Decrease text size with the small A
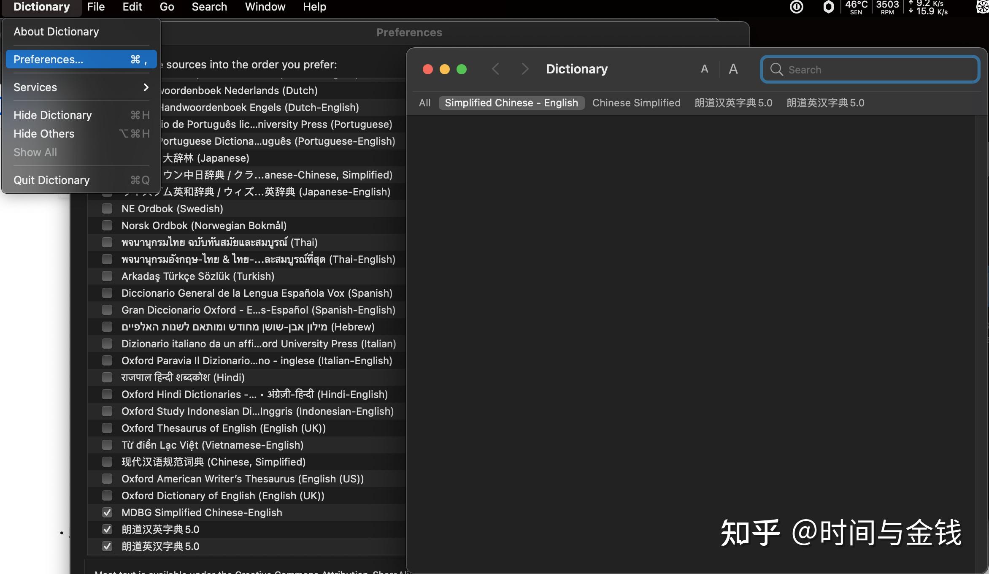989x574 pixels. coord(704,69)
